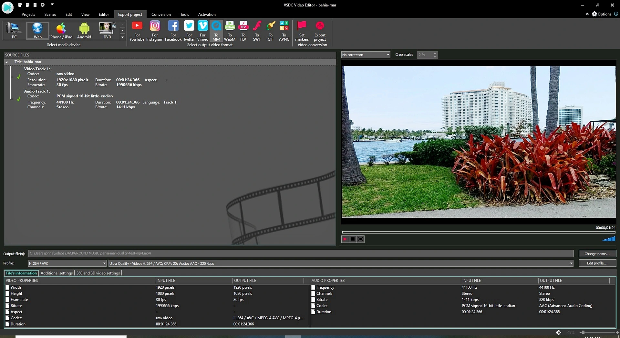Adjust the blue preview volume indicator

pyautogui.click(x=609, y=239)
